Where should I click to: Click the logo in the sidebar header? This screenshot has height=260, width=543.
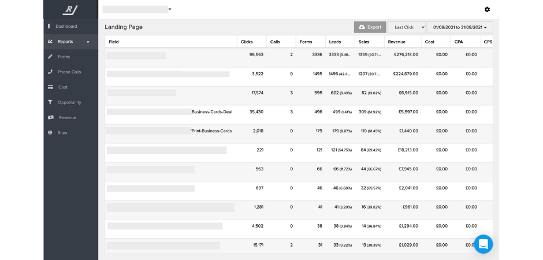tap(70, 9)
